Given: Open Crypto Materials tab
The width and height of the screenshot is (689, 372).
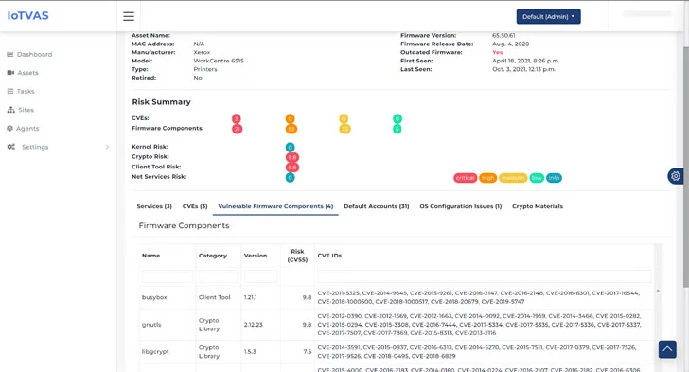Looking at the screenshot, I should pyautogui.click(x=538, y=206).
